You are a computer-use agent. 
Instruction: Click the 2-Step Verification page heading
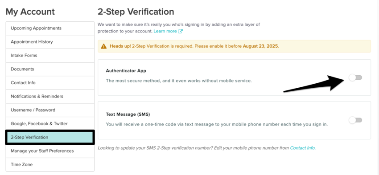pyautogui.click(x=136, y=12)
